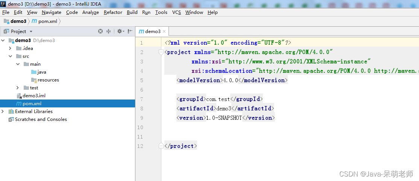Viewport: 419px width, 181px height.
Task: Open the Tools menu
Action: click(x=161, y=12)
